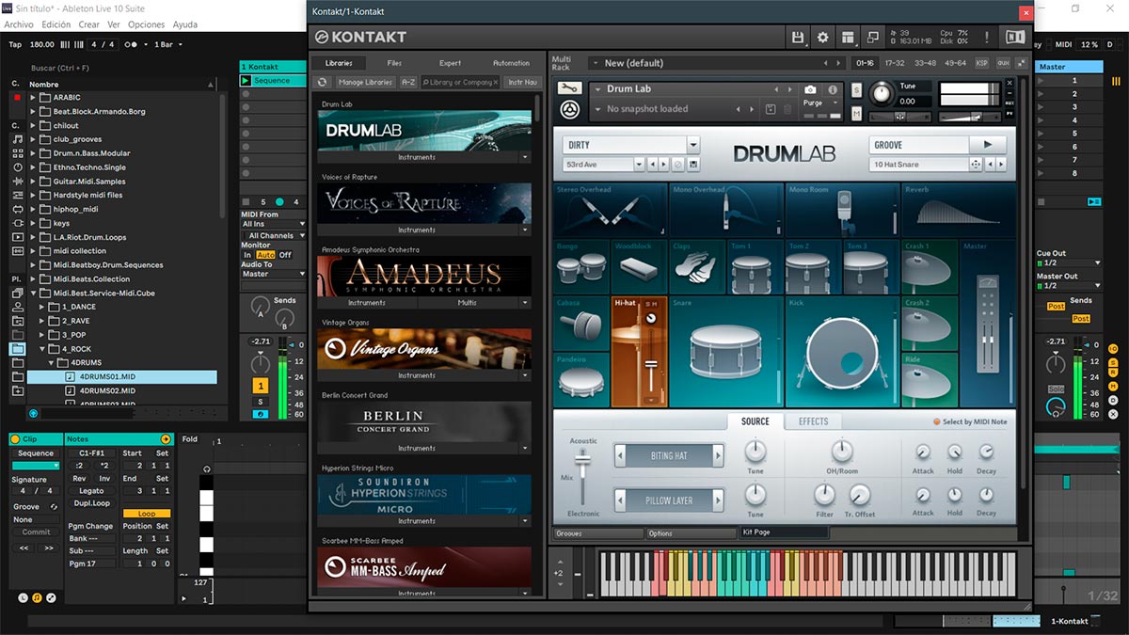1129x635 pixels.
Task: Switch to the Files tab in Kontakt
Action: click(394, 63)
